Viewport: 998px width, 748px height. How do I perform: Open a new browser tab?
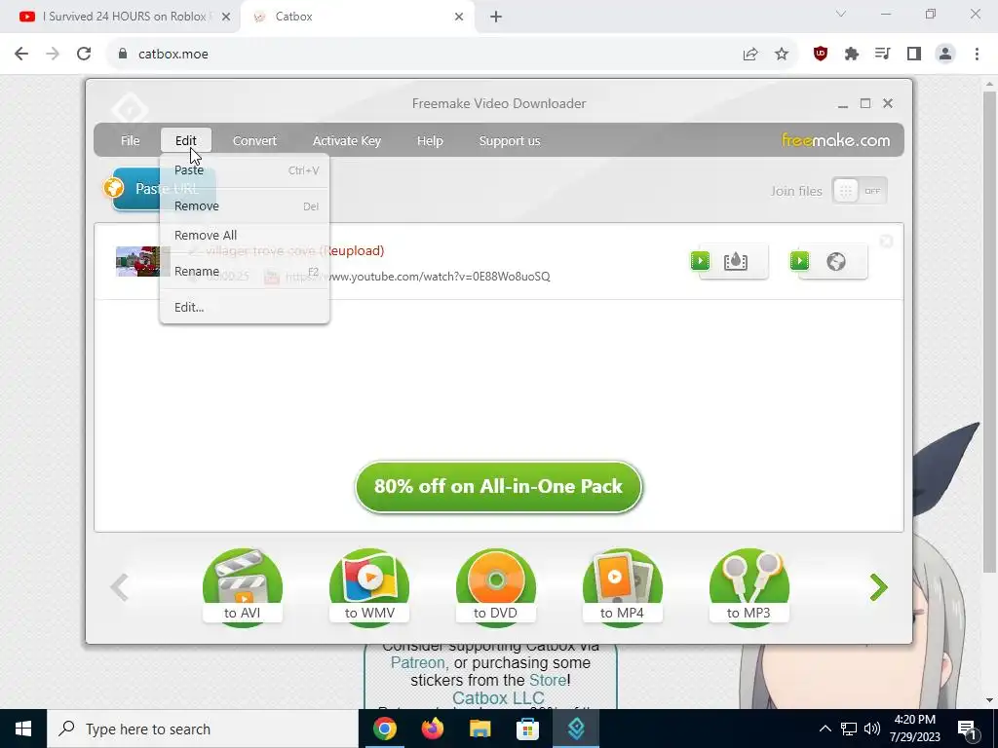[496, 17]
